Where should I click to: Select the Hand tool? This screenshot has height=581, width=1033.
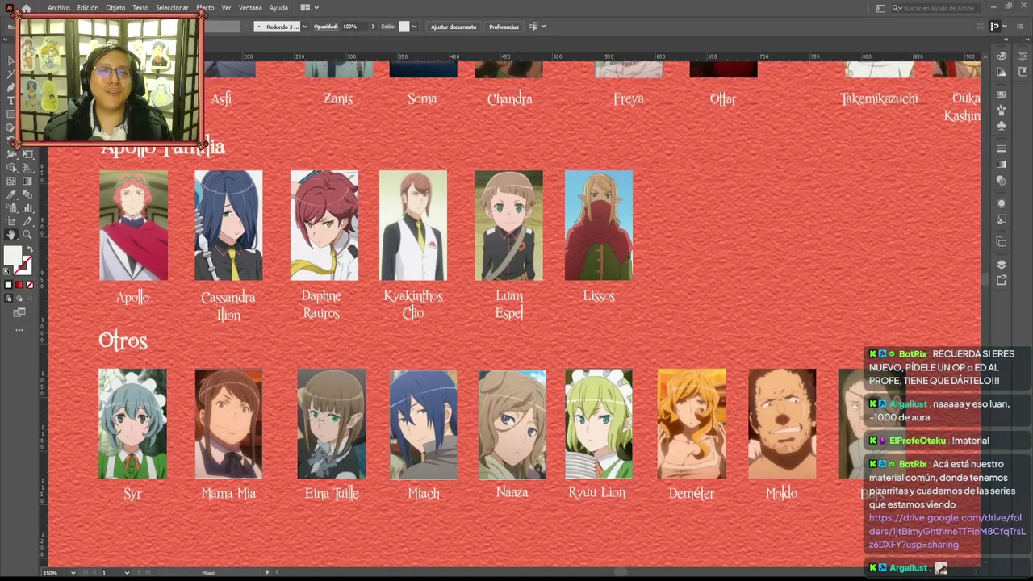11,235
